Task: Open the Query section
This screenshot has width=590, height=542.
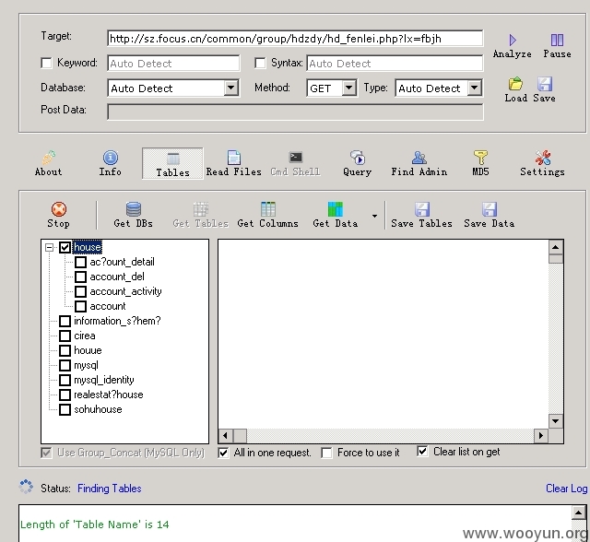Action: coord(357,164)
